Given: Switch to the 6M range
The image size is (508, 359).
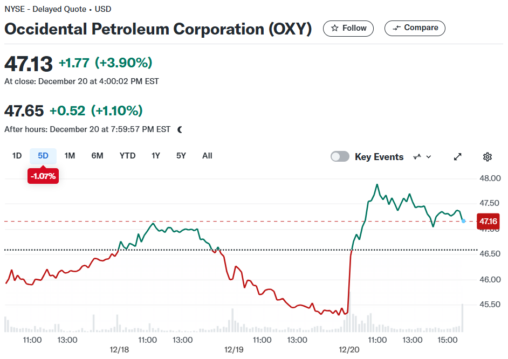Looking at the screenshot, I should click(97, 156).
